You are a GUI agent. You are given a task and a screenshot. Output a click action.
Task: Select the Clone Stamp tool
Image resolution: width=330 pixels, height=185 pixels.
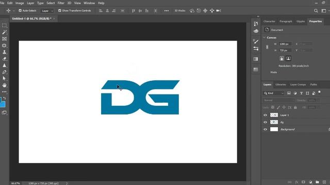tap(4, 52)
